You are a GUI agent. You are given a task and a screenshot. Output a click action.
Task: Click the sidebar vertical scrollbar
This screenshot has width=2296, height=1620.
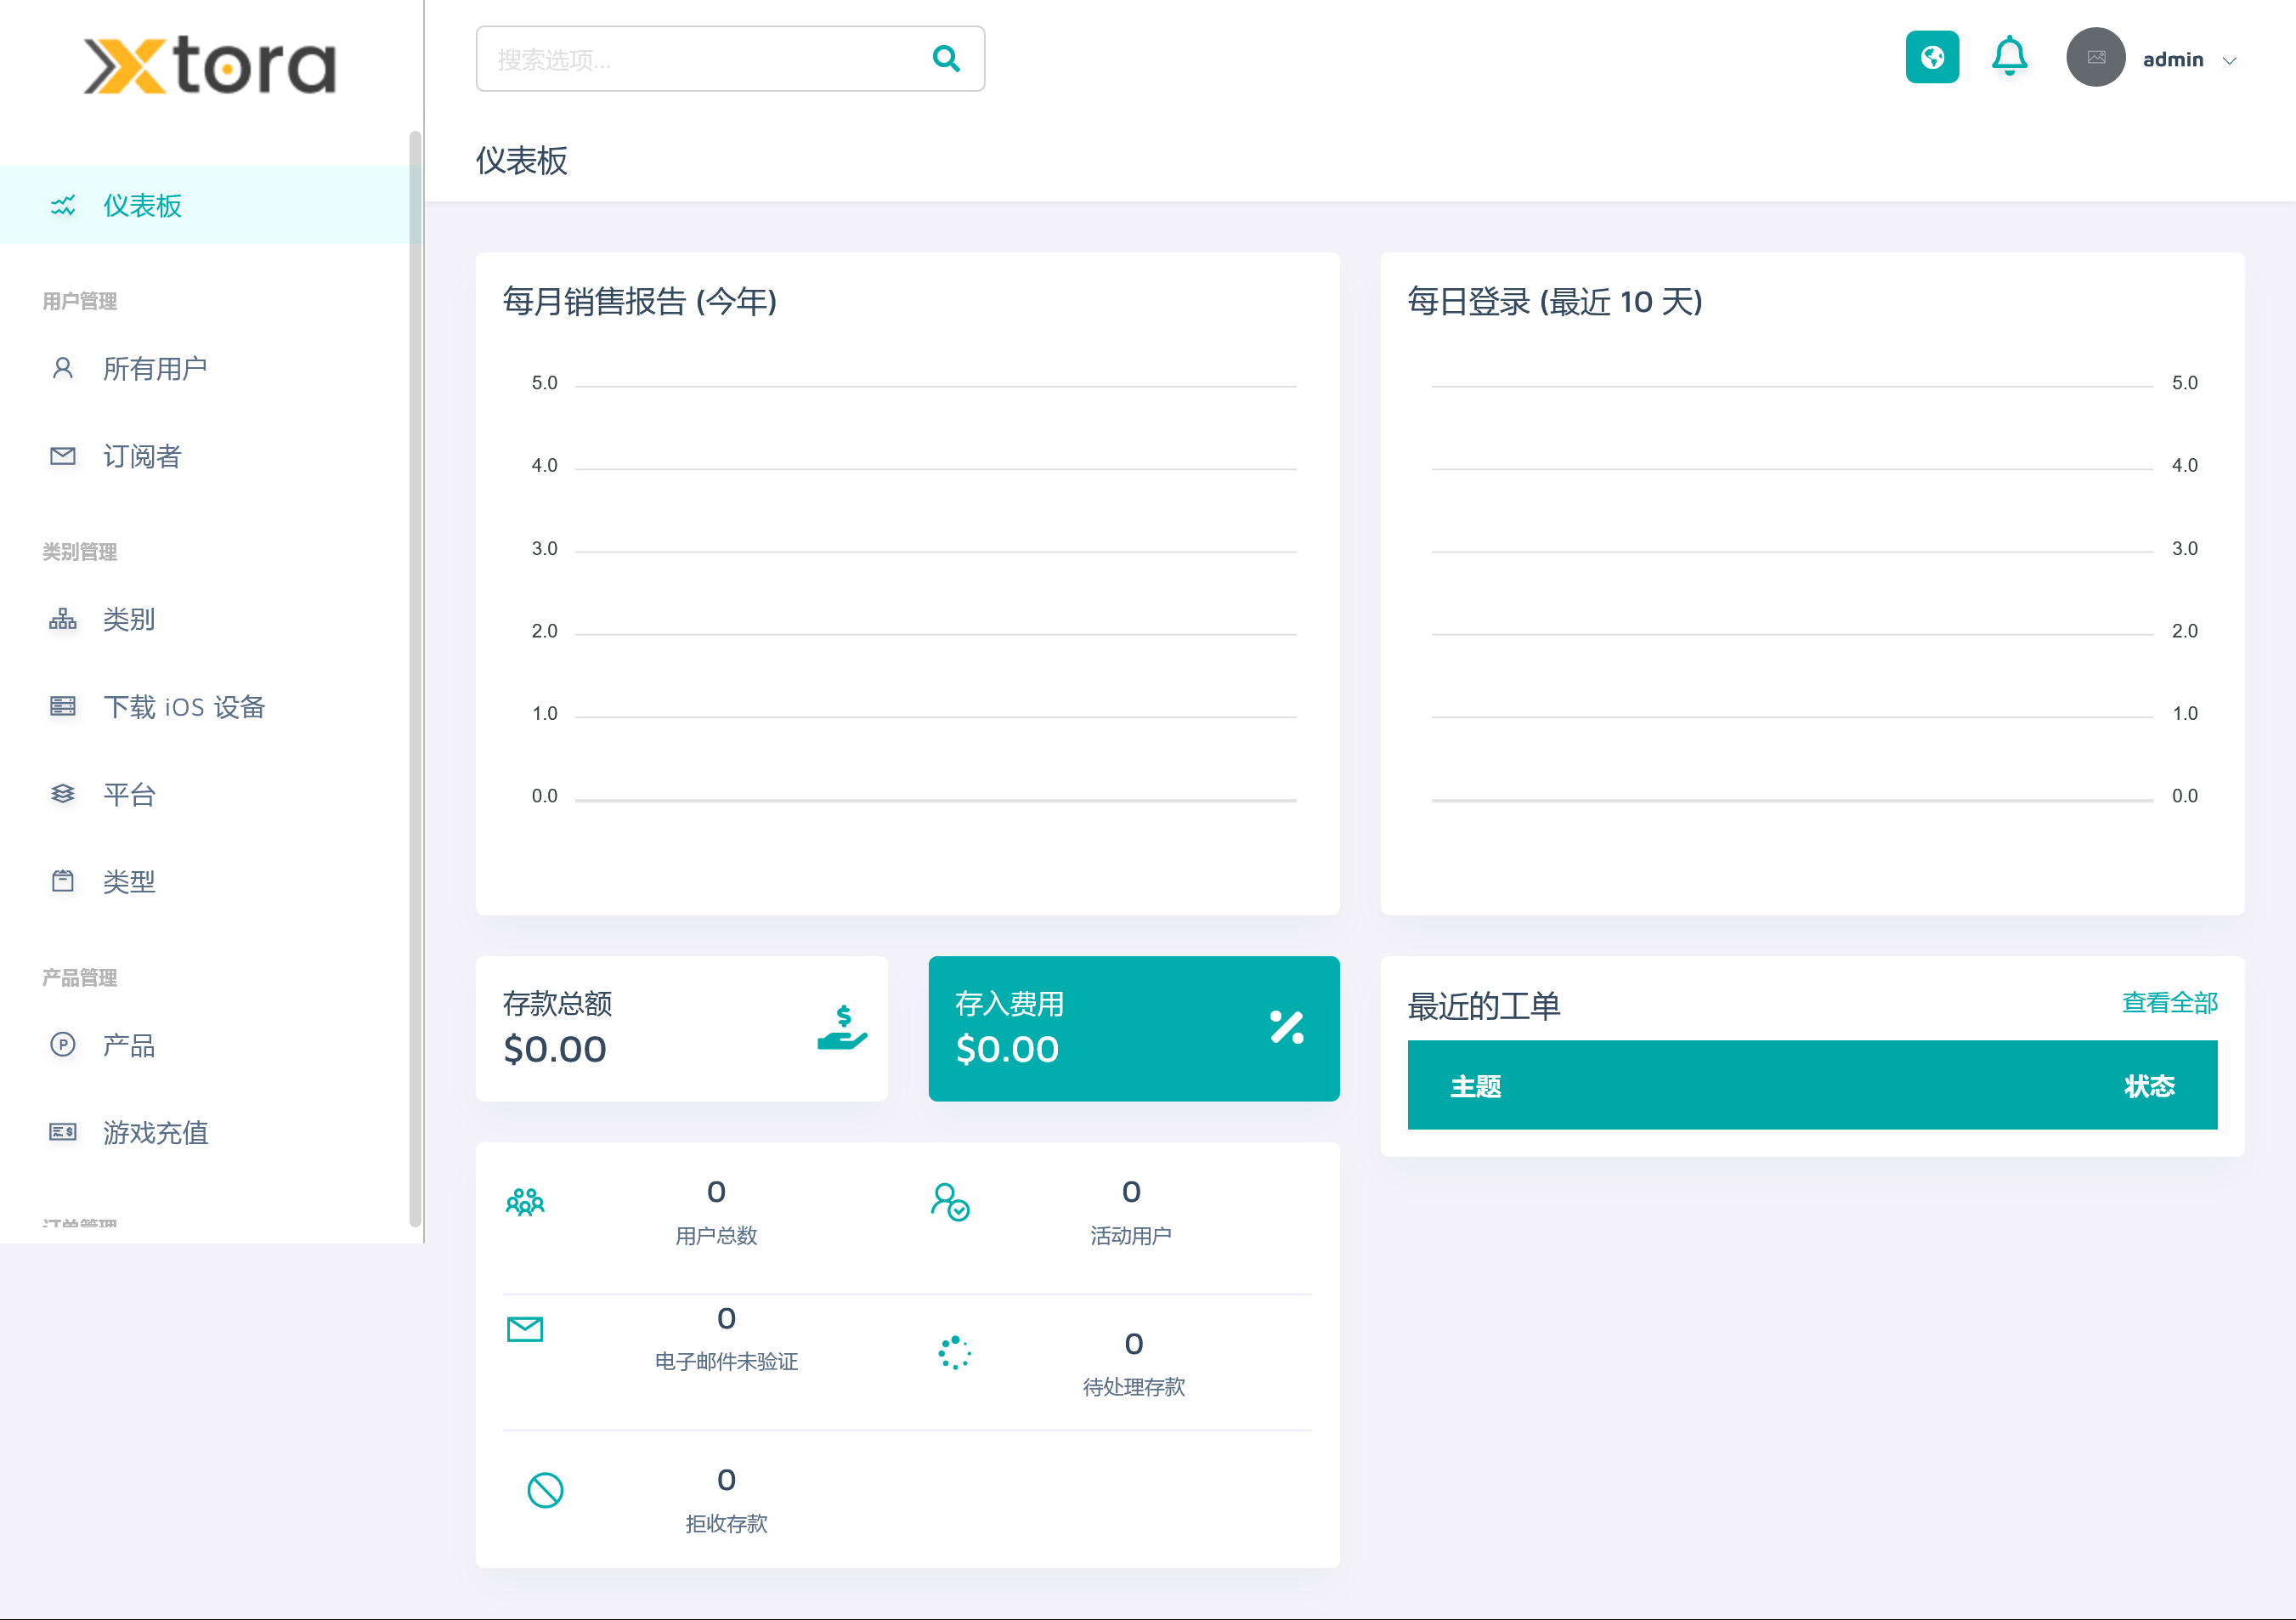click(x=415, y=678)
